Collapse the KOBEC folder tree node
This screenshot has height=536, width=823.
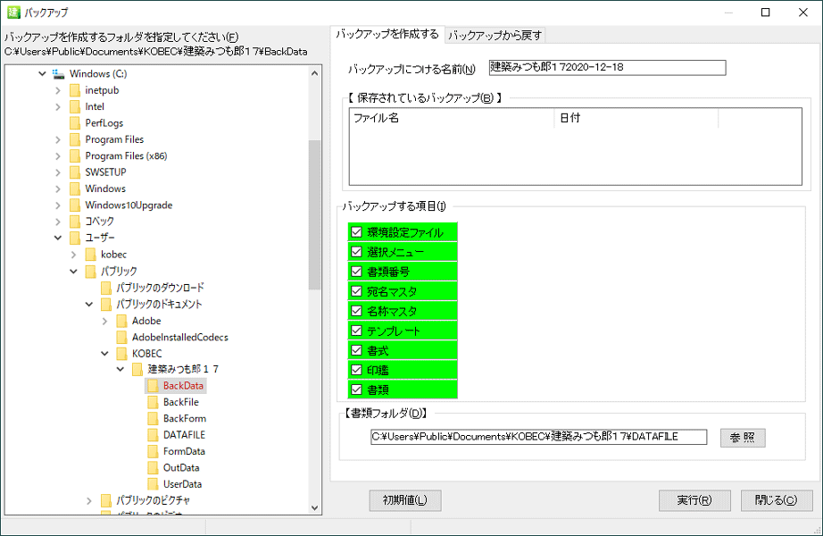tap(105, 353)
